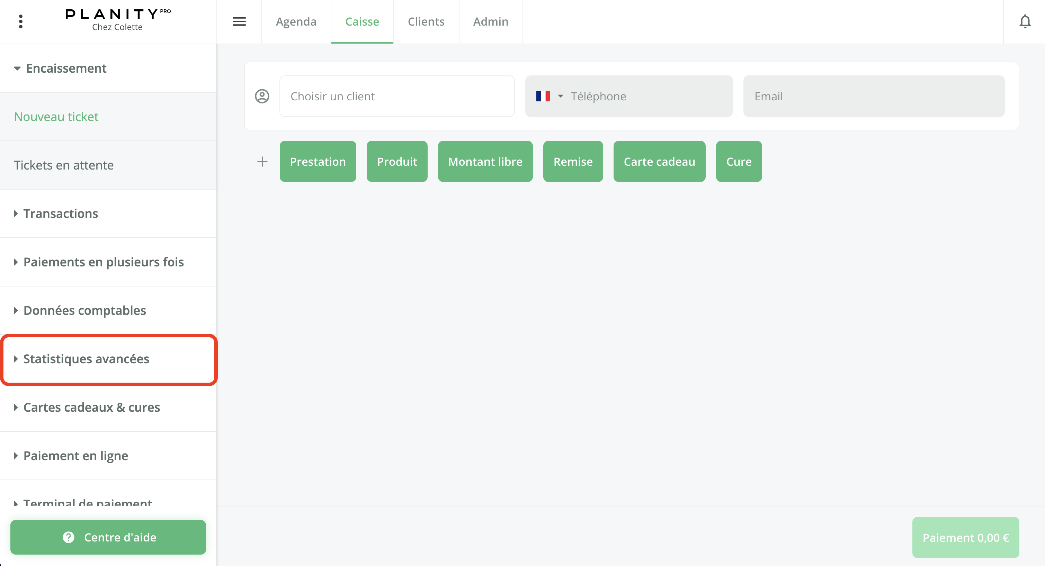The width and height of the screenshot is (1045, 566).
Task: Open notifications bell icon
Action: tap(1025, 21)
